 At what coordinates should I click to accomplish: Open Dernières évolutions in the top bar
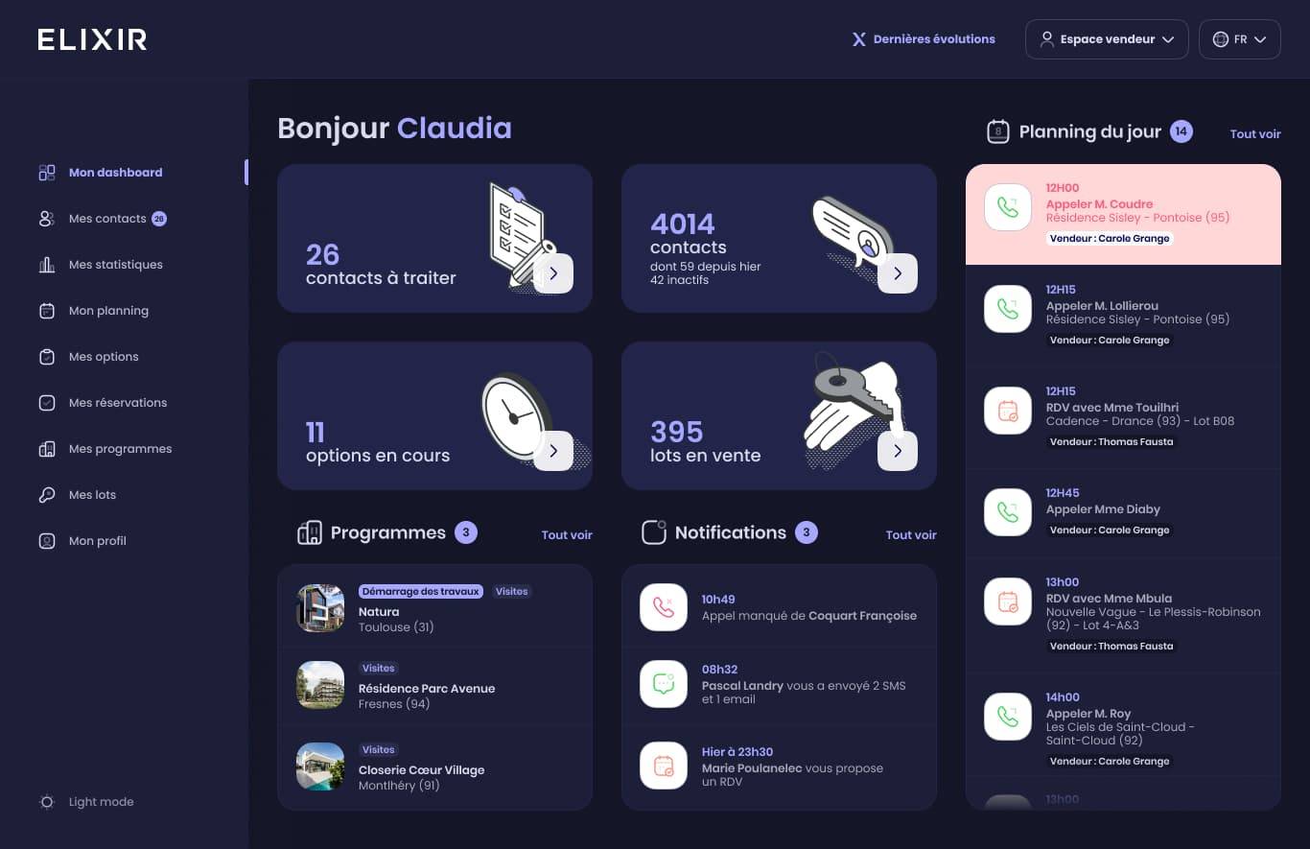coord(923,38)
